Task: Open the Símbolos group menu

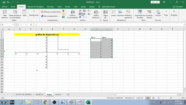Action: pos(174,14)
